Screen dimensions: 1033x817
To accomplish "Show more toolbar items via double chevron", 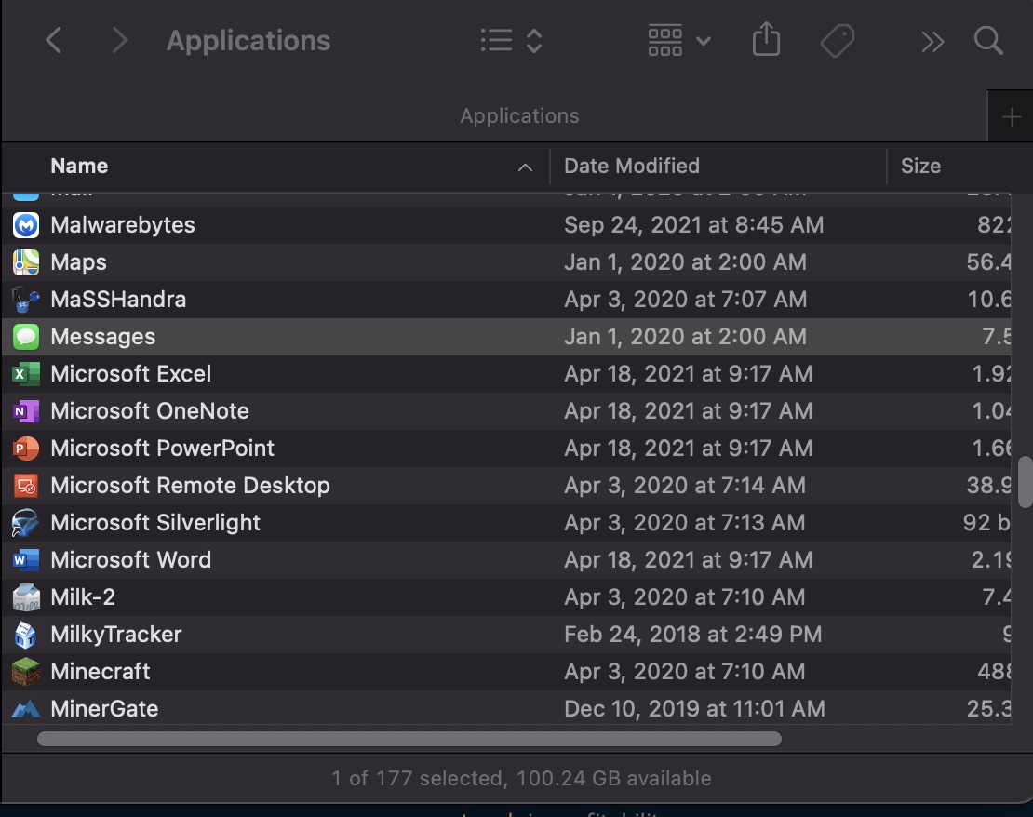I will [x=932, y=42].
